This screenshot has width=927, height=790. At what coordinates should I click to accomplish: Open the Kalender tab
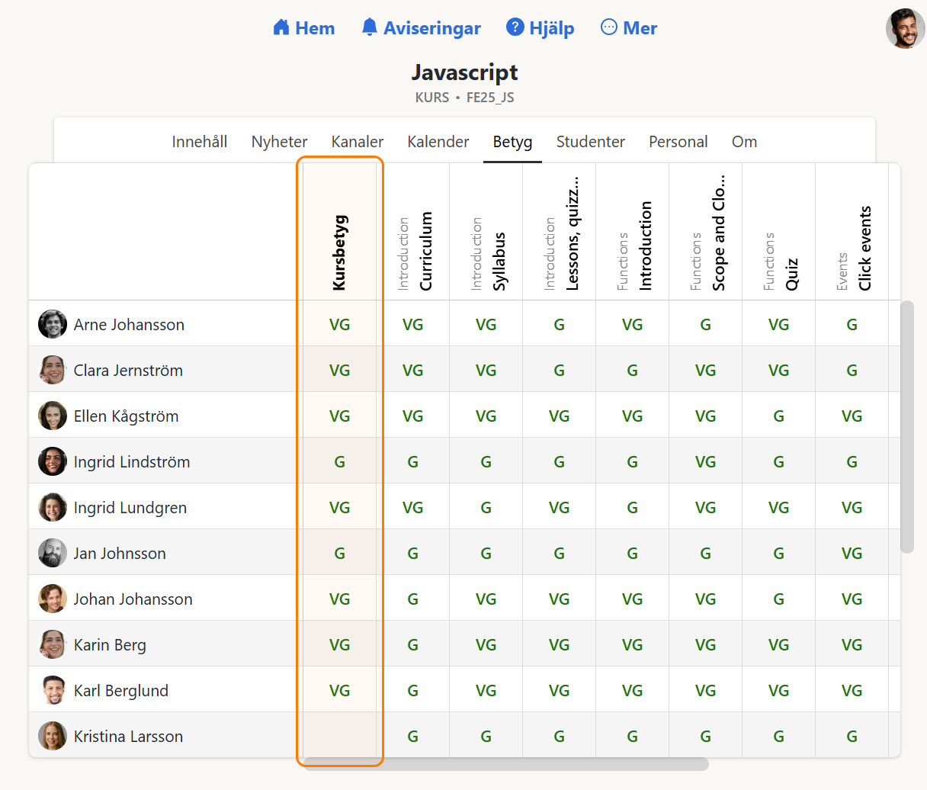click(x=438, y=142)
